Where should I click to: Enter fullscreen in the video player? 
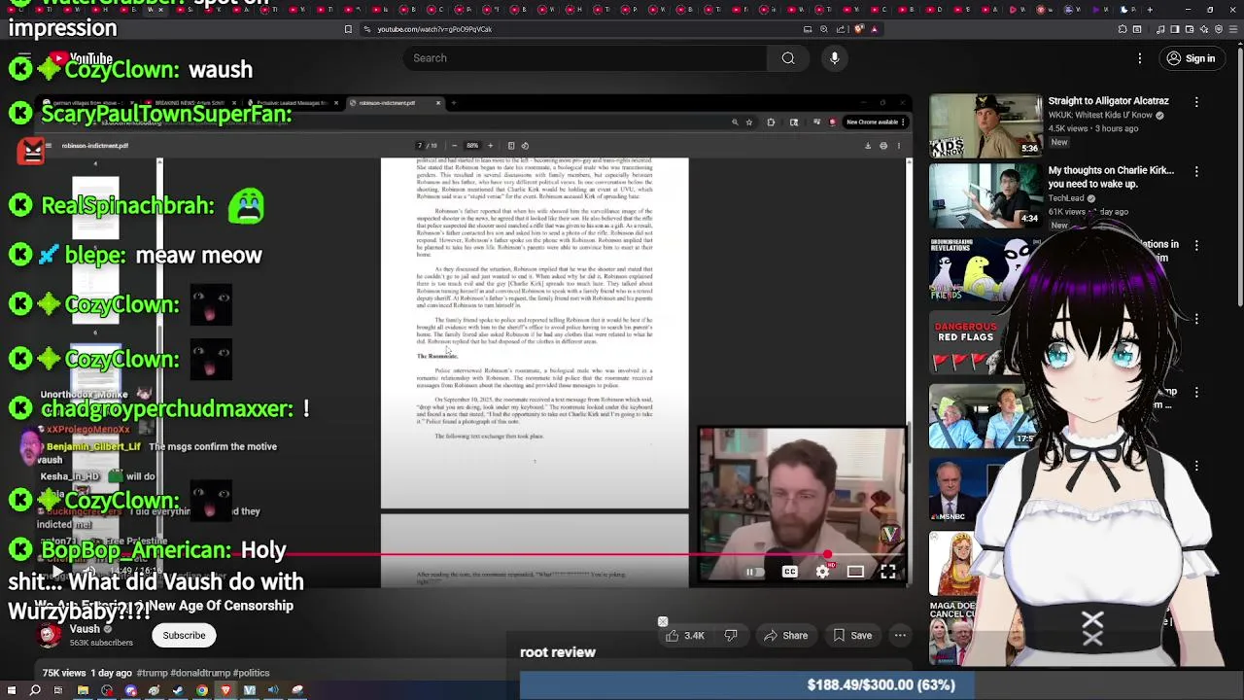[x=888, y=572]
